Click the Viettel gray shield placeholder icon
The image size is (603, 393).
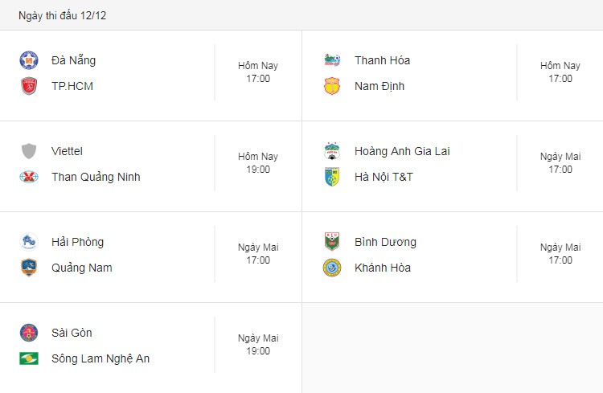29,151
